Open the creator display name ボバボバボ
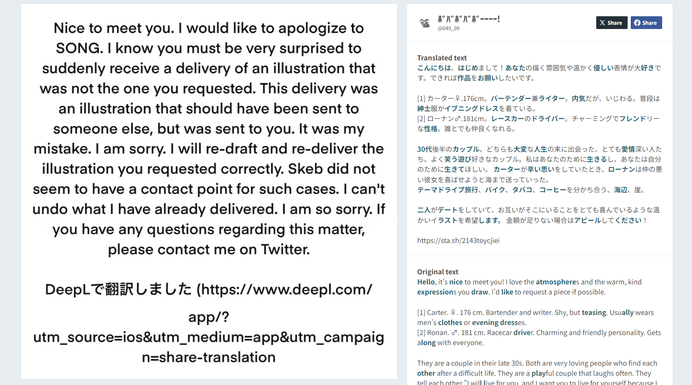 (x=469, y=19)
